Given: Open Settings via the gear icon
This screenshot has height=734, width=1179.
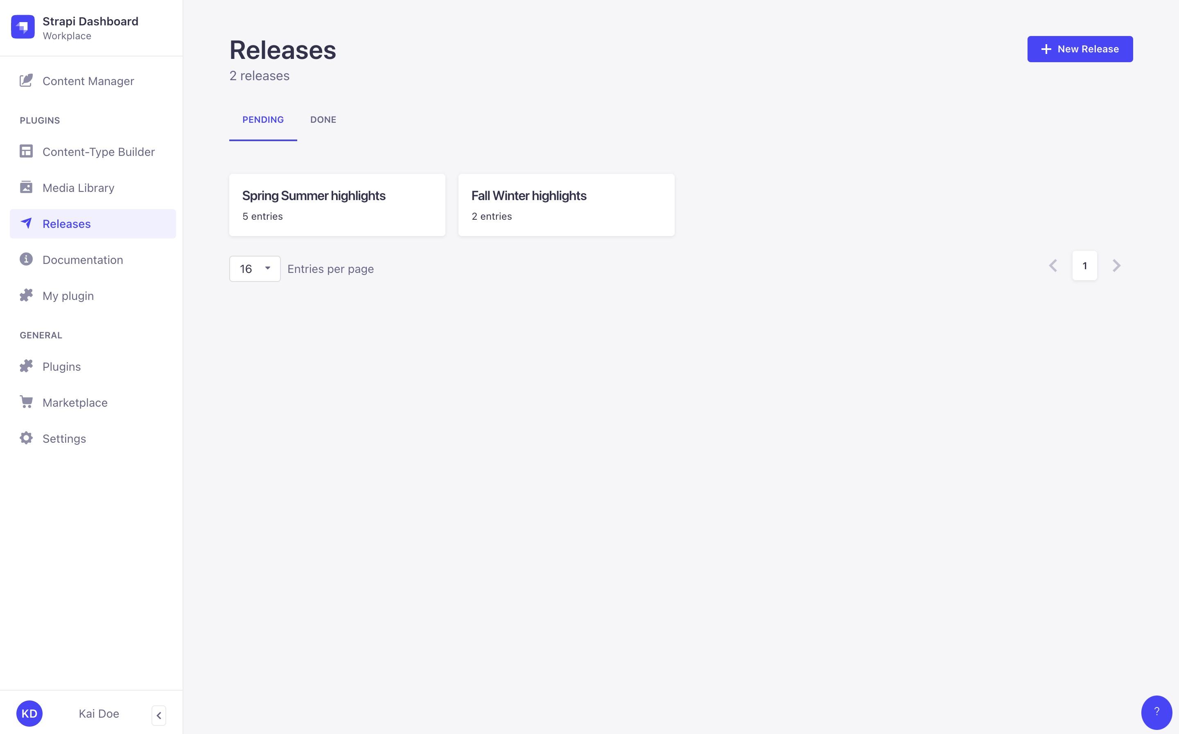Looking at the screenshot, I should [26, 438].
